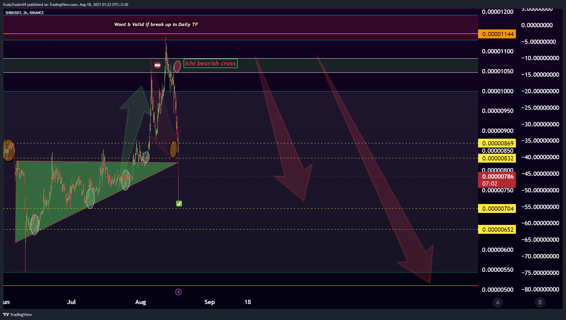566x320 pixels.
Task: Click the red no-entry emoji marker
Action: tap(157, 65)
